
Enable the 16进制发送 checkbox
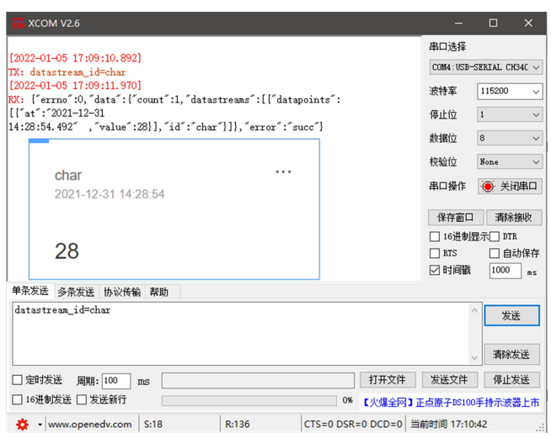(x=17, y=399)
